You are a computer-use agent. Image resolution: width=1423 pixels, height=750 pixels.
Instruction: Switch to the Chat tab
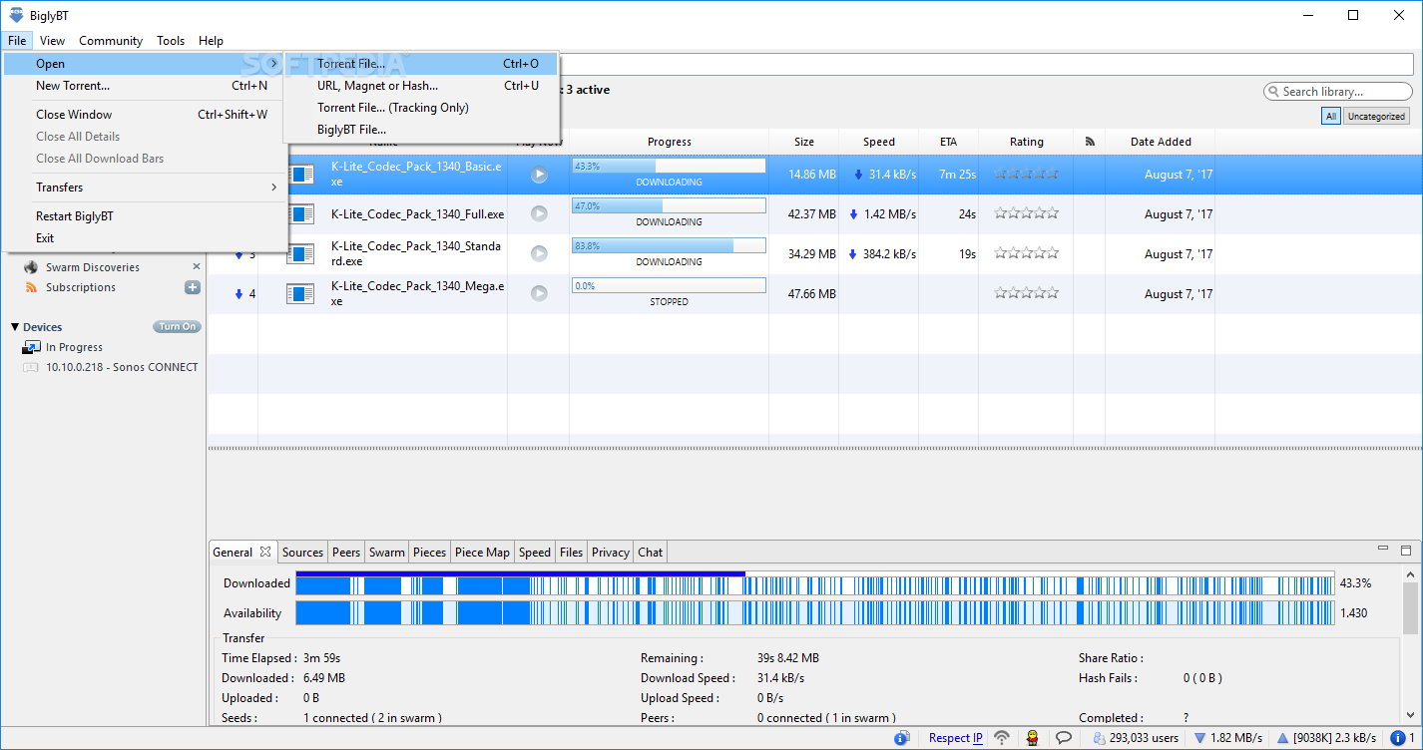coord(651,553)
